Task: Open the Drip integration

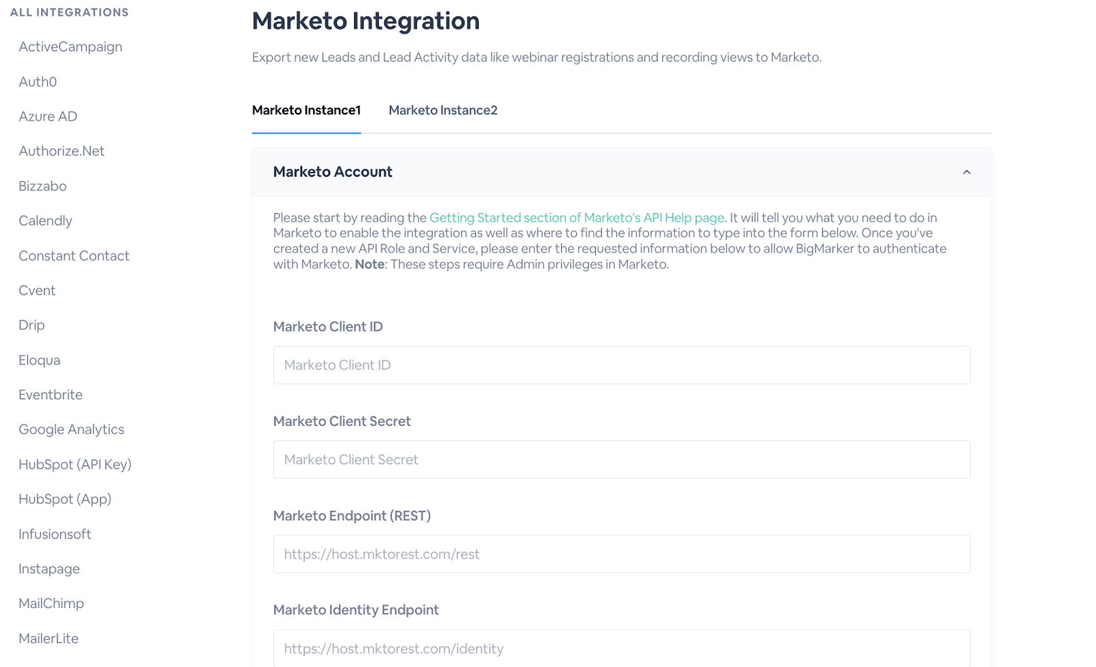Action: pyautogui.click(x=32, y=325)
